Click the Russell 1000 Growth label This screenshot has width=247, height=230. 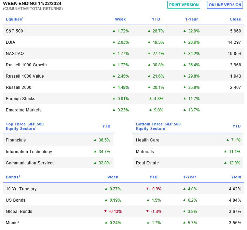point(26,65)
